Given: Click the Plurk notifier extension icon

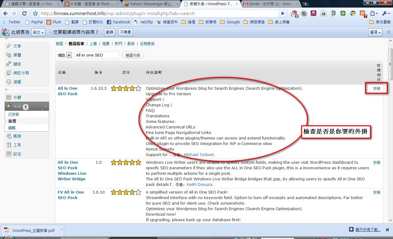Looking at the screenshot, I should (363, 14).
